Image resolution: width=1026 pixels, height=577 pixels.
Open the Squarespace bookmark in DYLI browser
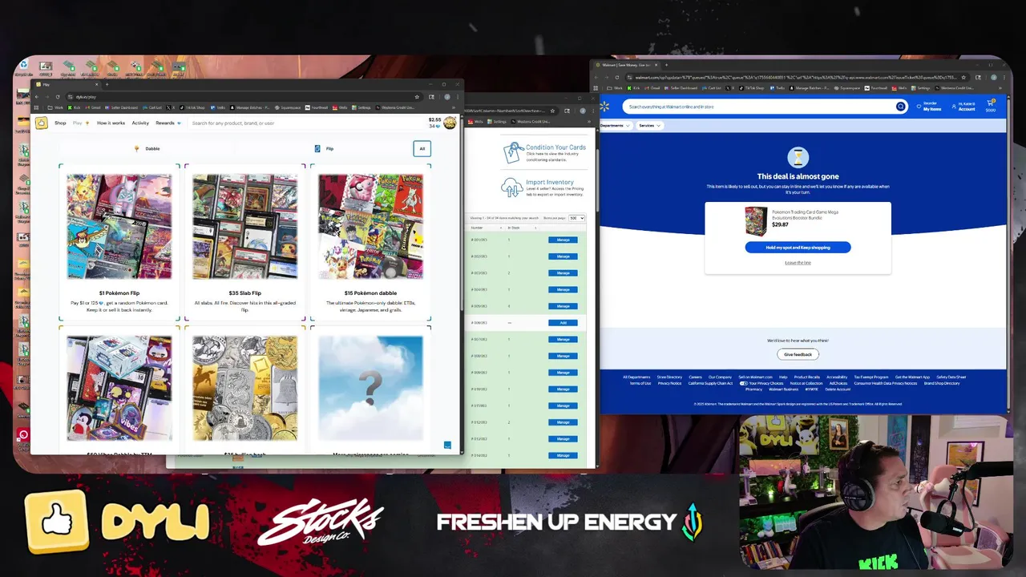pyautogui.click(x=287, y=107)
